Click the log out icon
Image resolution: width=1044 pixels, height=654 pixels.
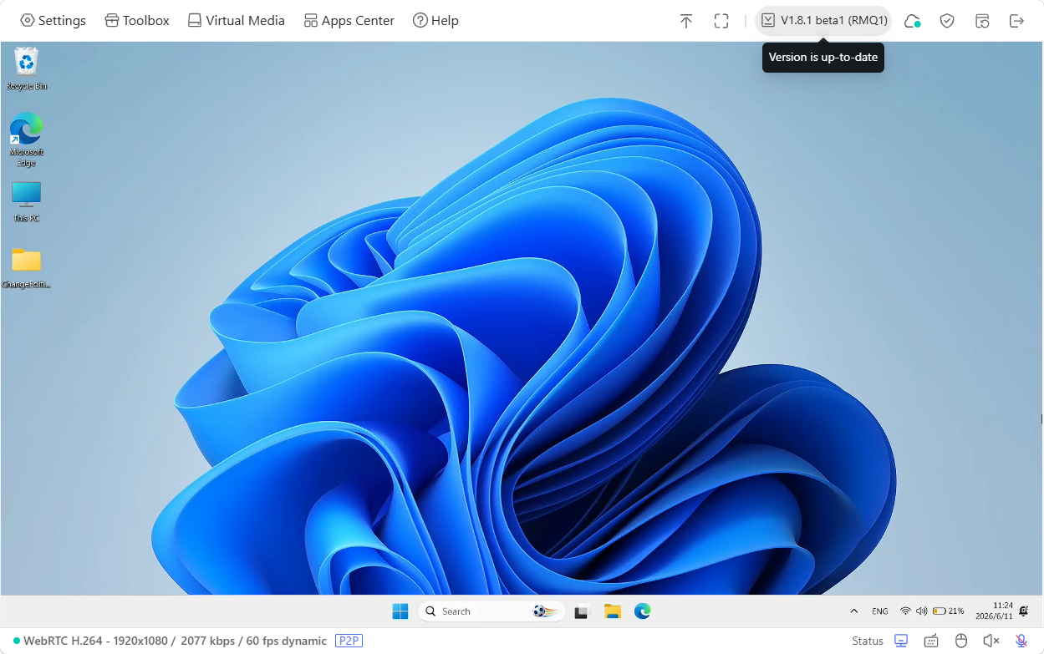(1016, 21)
